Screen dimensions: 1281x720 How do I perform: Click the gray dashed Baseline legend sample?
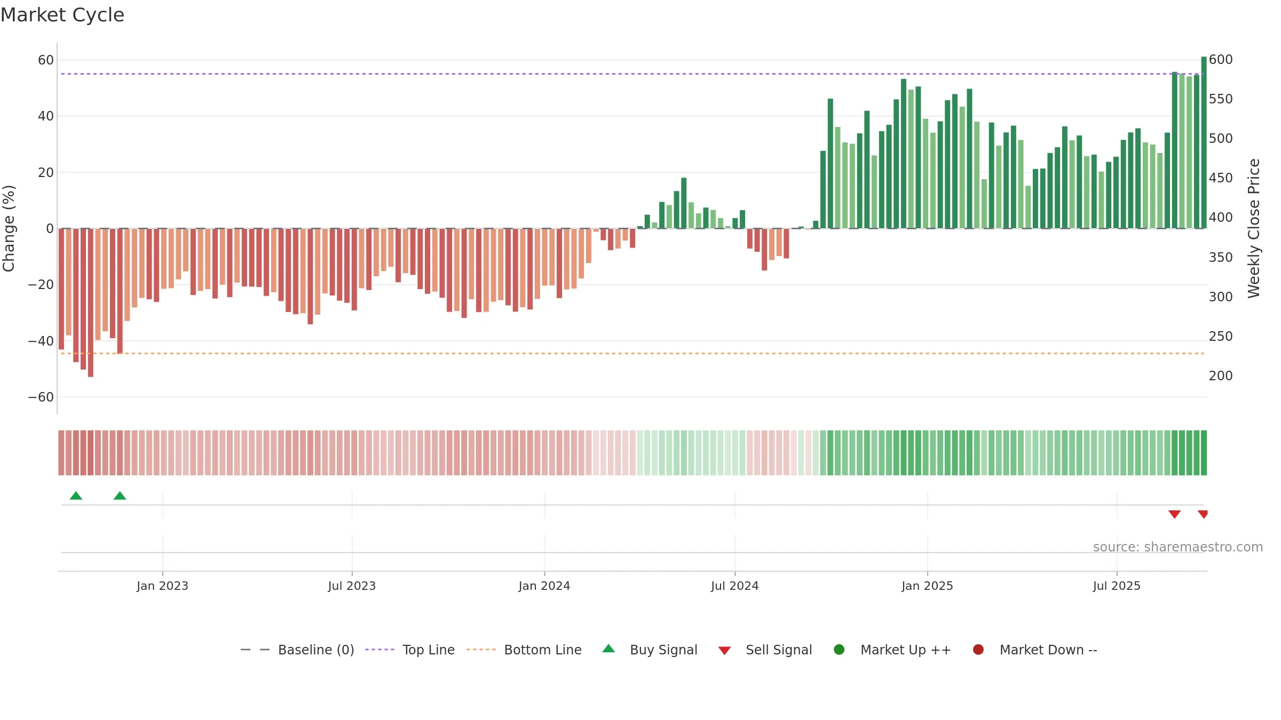tap(255, 650)
